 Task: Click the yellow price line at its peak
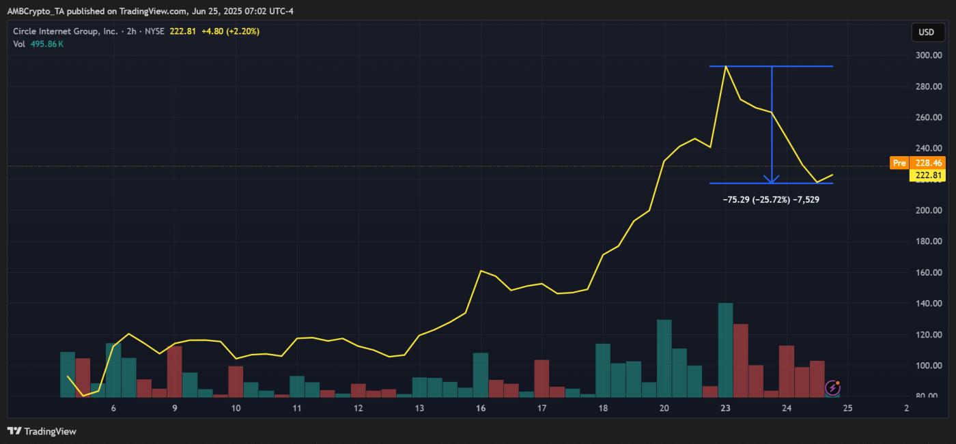coord(726,67)
